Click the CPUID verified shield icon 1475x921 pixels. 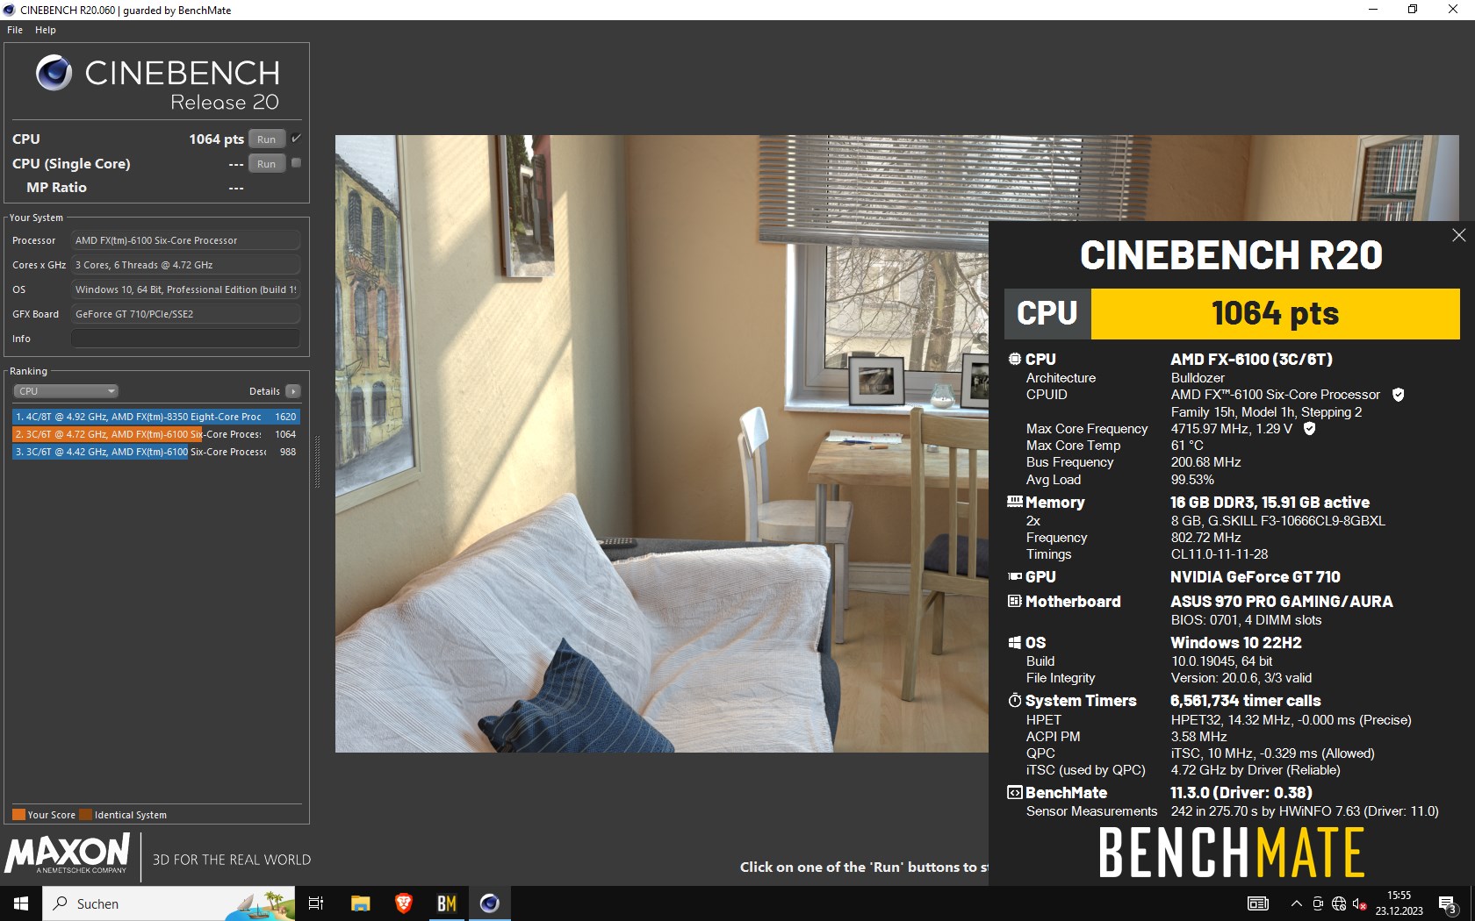pyautogui.click(x=1398, y=395)
